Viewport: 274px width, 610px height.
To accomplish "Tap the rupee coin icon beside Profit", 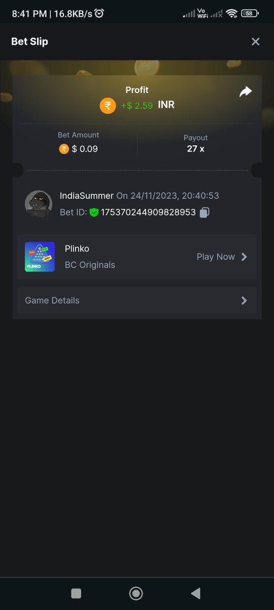I will [108, 106].
